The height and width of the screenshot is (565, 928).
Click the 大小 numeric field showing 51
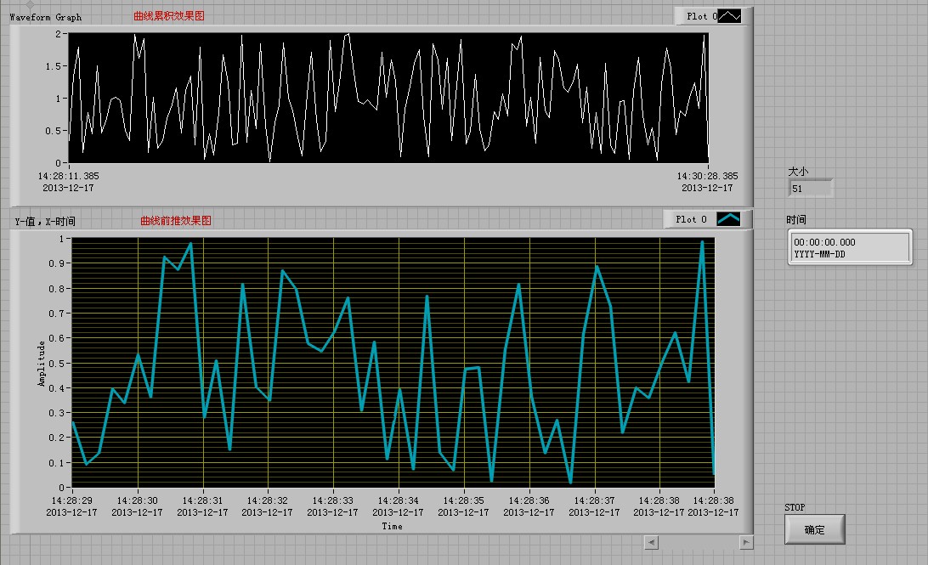(x=810, y=189)
